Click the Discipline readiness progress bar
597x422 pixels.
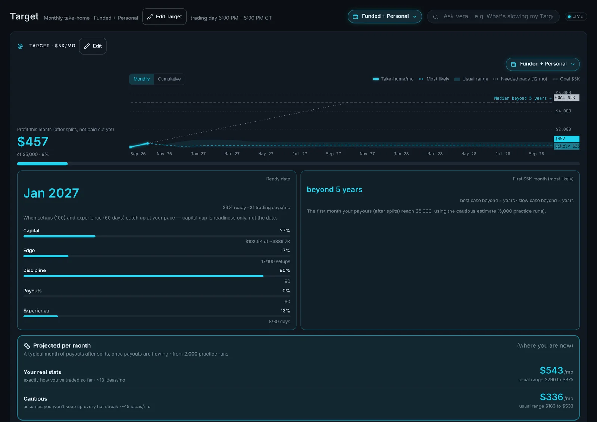pyautogui.click(x=157, y=276)
